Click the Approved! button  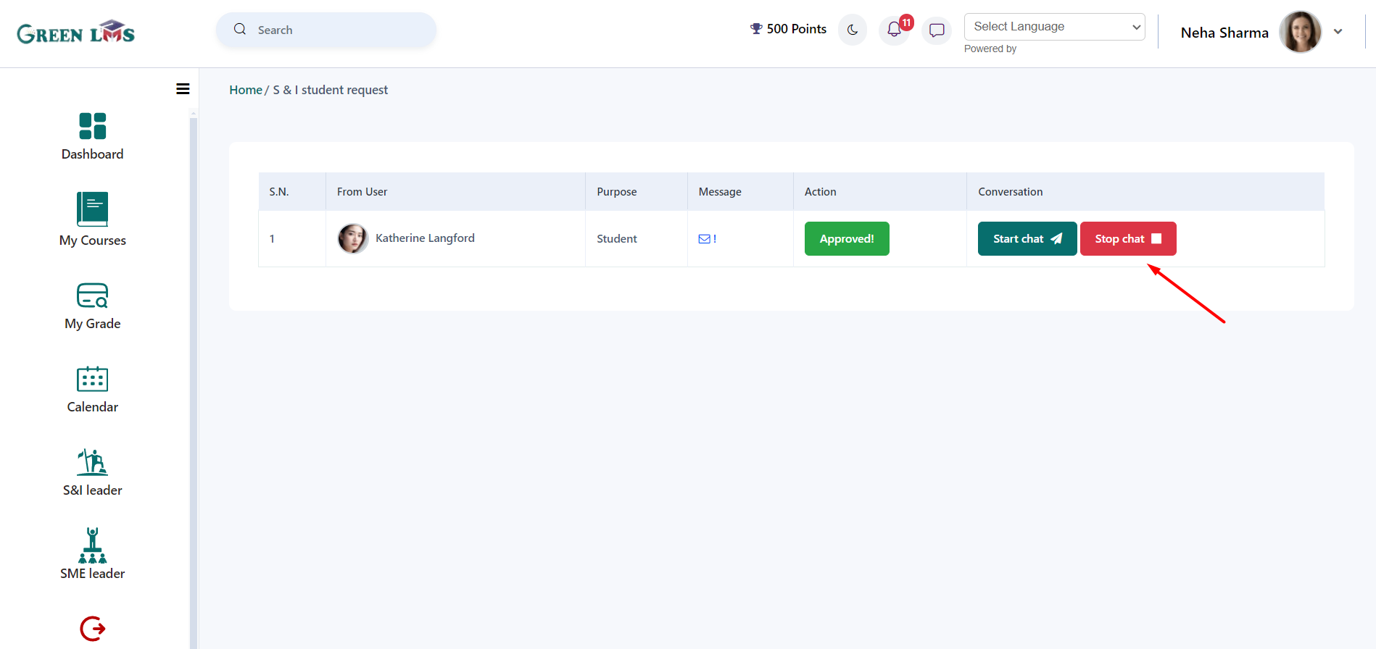click(847, 238)
